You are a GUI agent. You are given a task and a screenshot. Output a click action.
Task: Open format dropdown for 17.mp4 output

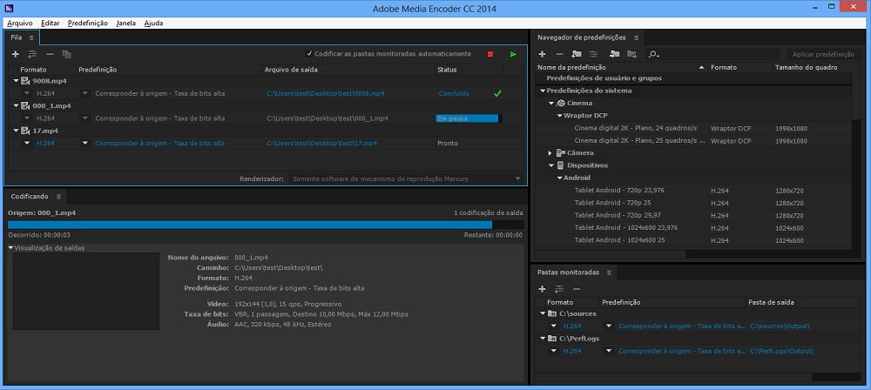tap(27, 143)
